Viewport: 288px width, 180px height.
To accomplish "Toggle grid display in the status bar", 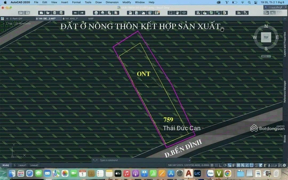I will point(213,165).
